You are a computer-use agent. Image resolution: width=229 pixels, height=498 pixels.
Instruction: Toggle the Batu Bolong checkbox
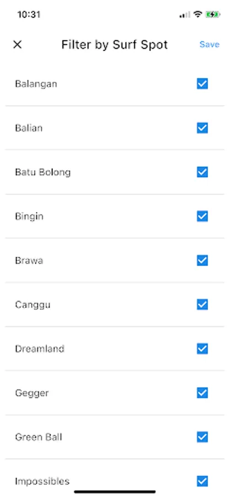202,172
